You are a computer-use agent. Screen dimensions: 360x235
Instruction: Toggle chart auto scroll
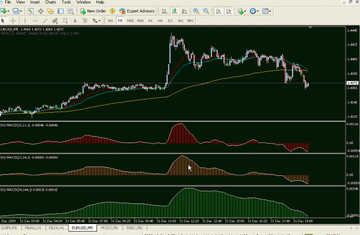tap(218, 11)
